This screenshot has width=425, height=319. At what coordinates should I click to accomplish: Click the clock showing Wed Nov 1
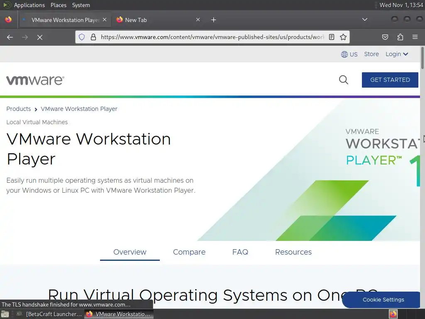(401, 5)
